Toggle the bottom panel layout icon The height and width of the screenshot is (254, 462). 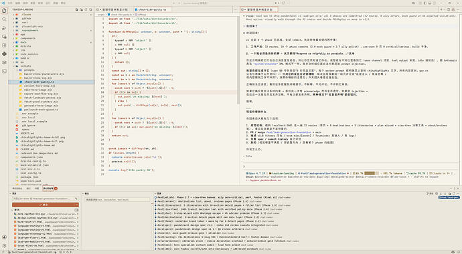pos(430,3)
